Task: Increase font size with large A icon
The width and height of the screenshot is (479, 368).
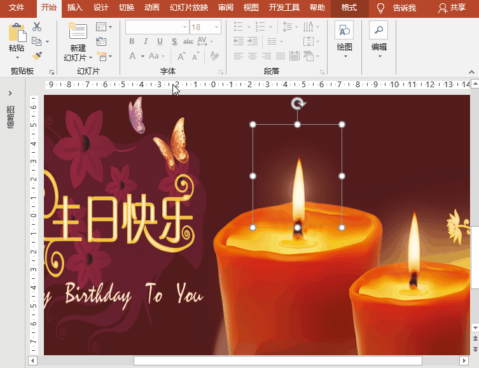Action: (x=181, y=56)
